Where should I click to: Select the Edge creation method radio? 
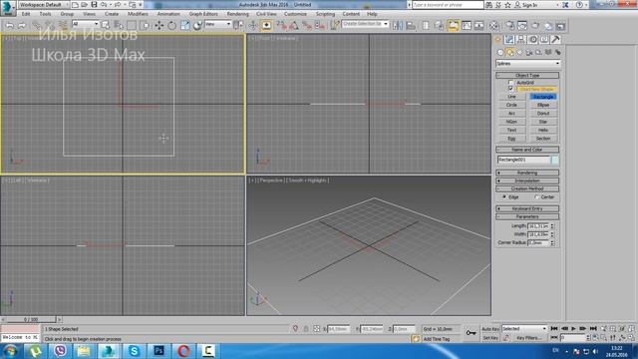[504, 197]
